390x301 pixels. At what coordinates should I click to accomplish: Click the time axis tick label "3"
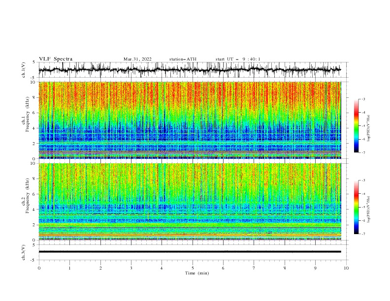coord(131,268)
